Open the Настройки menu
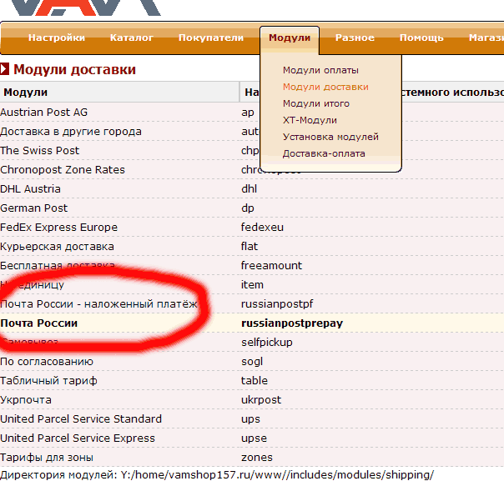 click(x=57, y=38)
